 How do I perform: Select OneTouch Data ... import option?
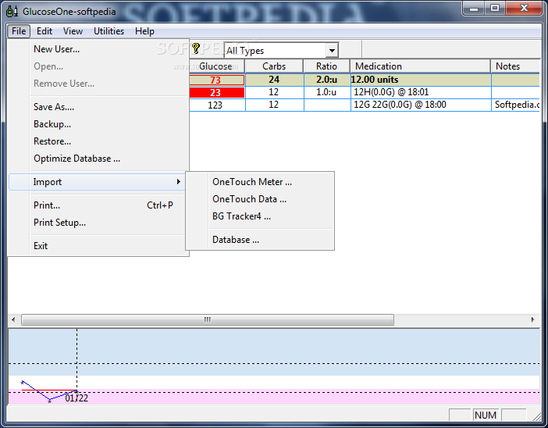coord(261,199)
